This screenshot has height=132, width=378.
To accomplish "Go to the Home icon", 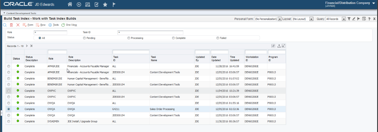I will [x=70, y=5].
